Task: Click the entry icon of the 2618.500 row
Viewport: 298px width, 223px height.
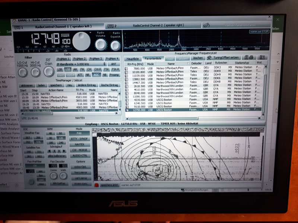Action: pos(127,86)
